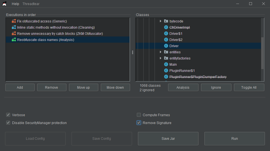Click the Toggle All button
The height and width of the screenshot is (151, 270).
pyautogui.click(x=249, y=88)
